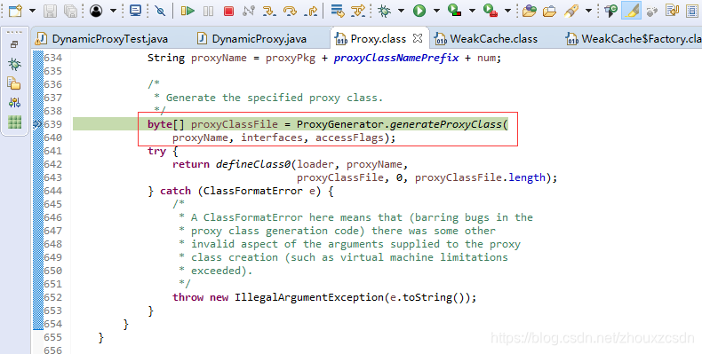This screenshot has width=702, height=354.
Task: Click proxyClassNamePrefix in line 634
Action: tap(396, 58)
